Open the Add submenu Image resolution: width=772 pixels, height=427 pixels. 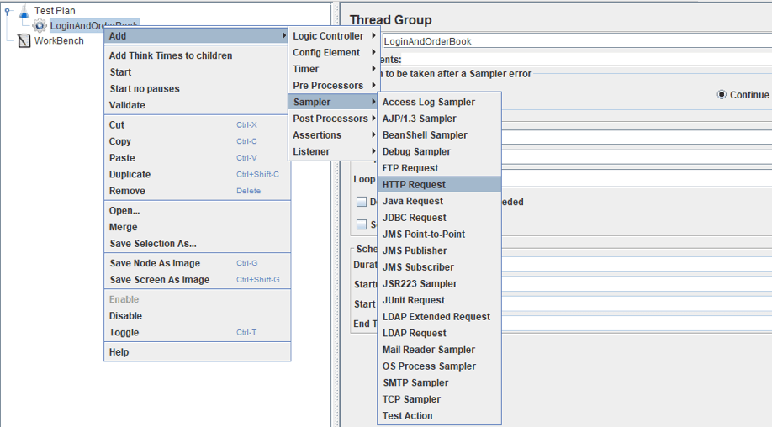click(x=197, y=36)
